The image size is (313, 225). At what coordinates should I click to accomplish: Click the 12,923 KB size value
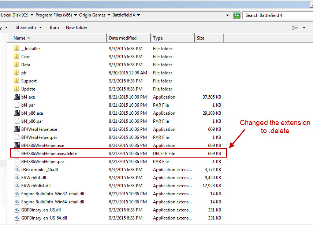[x=212, y=186]
